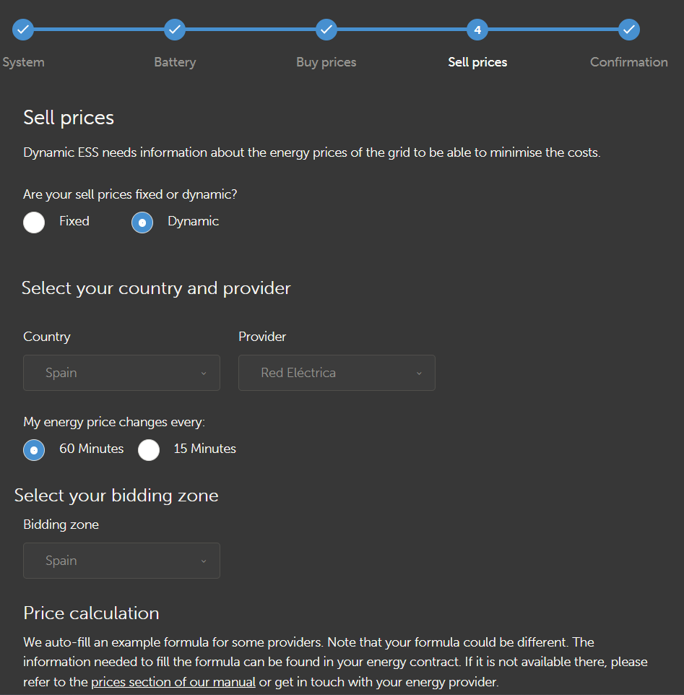Choose the 60 Minutes price interval
The image size is (684, 695).
pos(34,449)
